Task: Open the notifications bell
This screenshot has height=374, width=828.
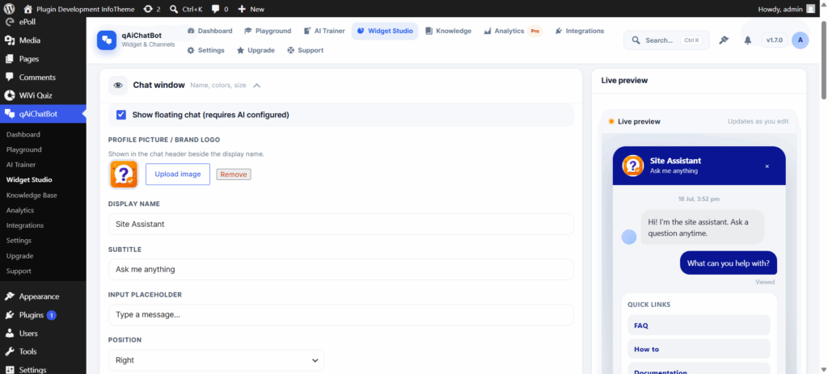Action: pos(748,40)
